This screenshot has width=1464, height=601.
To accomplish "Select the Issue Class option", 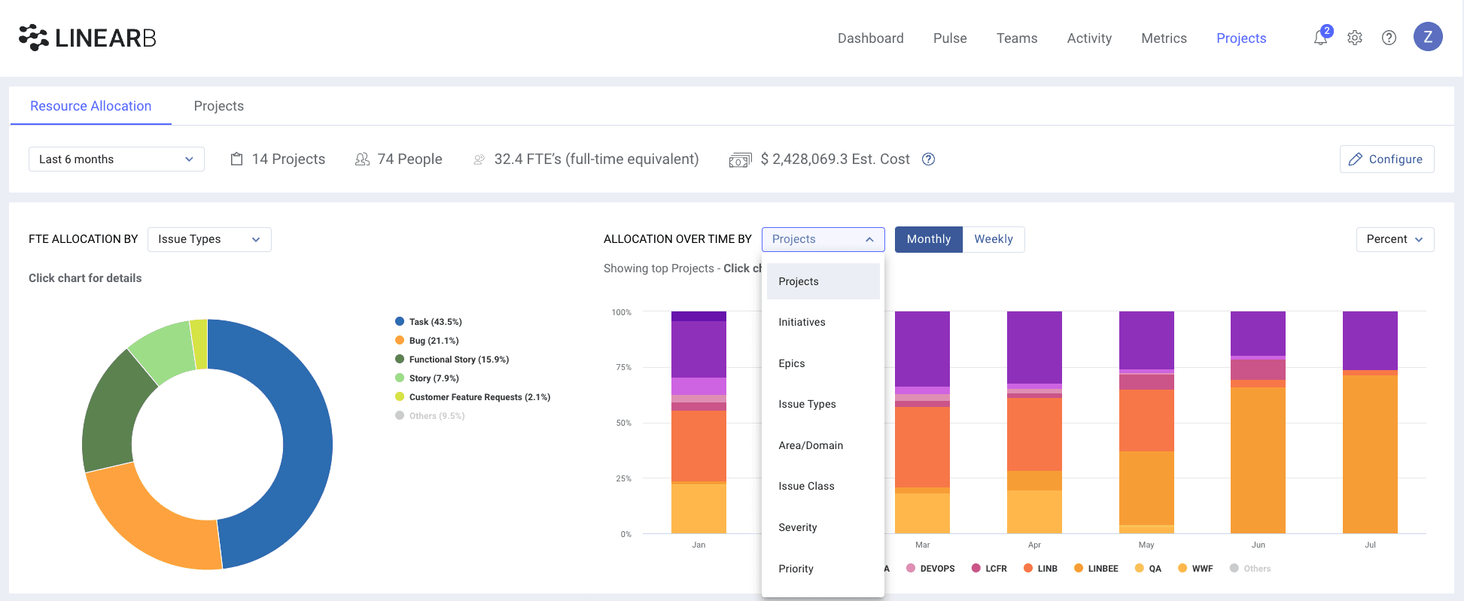I will [x=823, y=486].
